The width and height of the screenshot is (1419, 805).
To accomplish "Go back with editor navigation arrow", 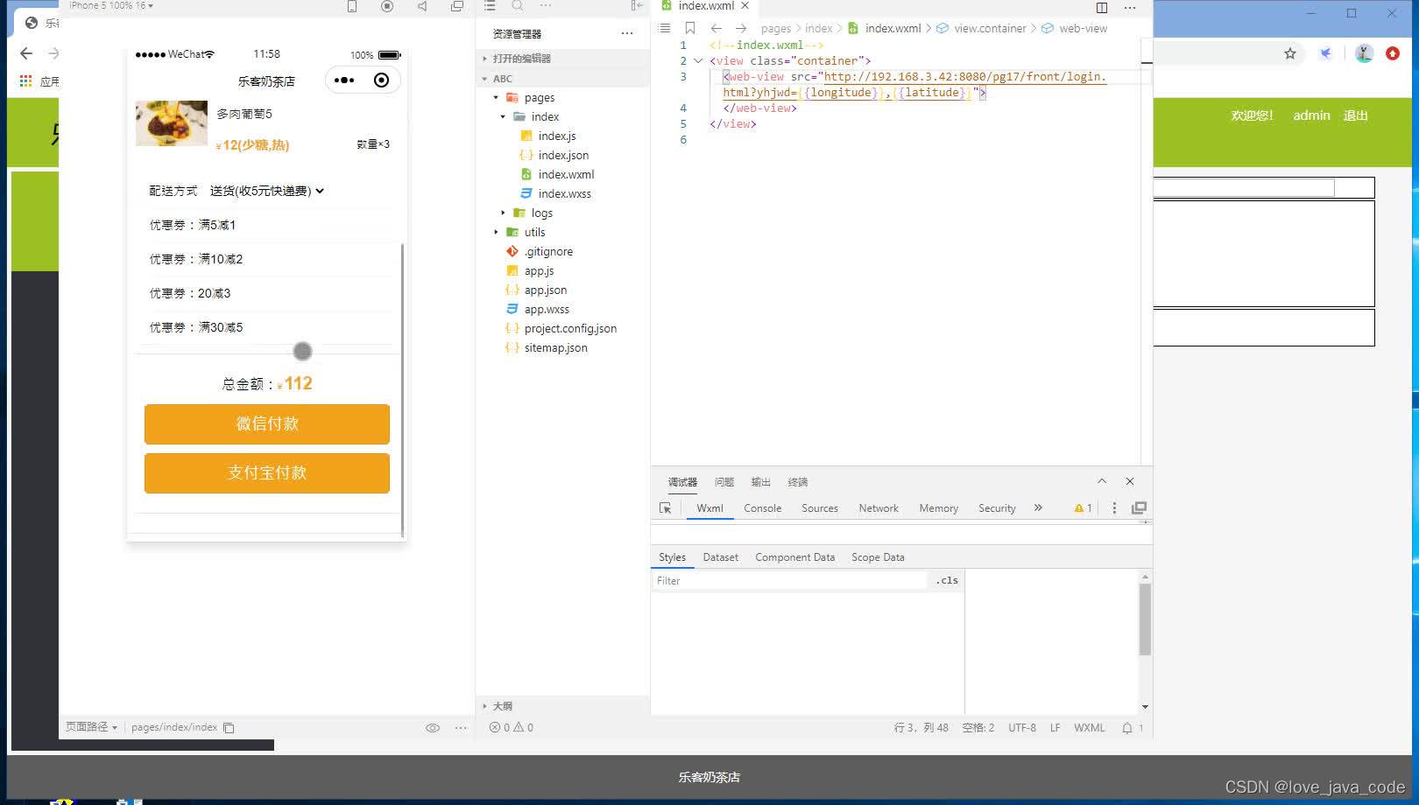I will (717, 28).
